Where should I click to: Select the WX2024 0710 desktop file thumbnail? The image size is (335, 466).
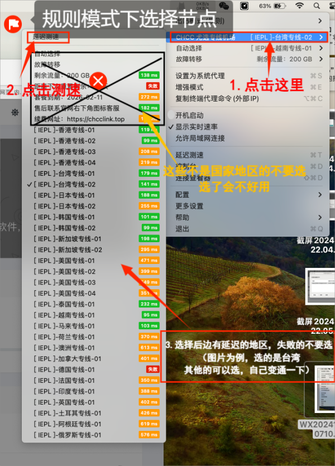coord(324,389)
